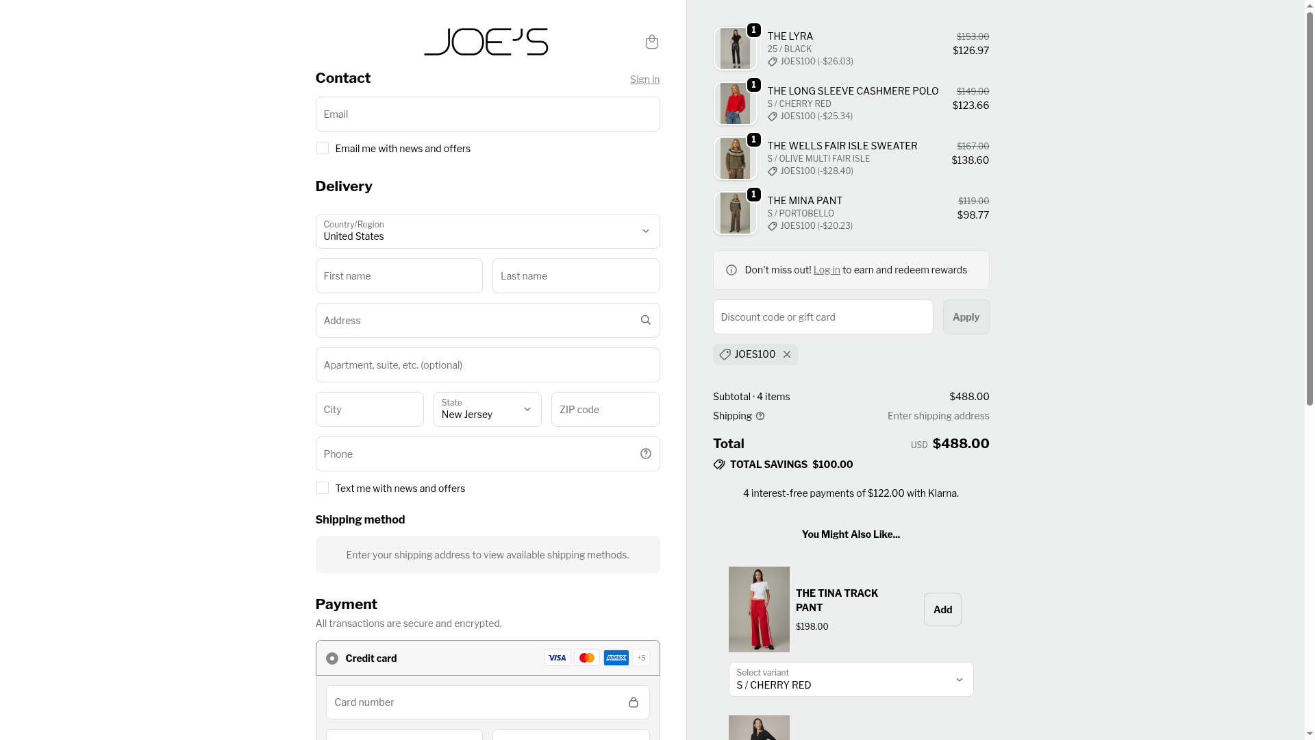Click the THE LYRA product name
The height and width of the screenshot is (740, 1315).
coord(790,36)
